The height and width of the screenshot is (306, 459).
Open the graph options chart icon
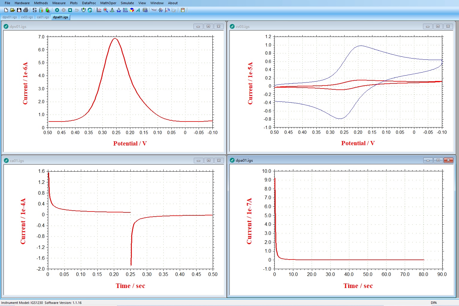coord(99,10)
